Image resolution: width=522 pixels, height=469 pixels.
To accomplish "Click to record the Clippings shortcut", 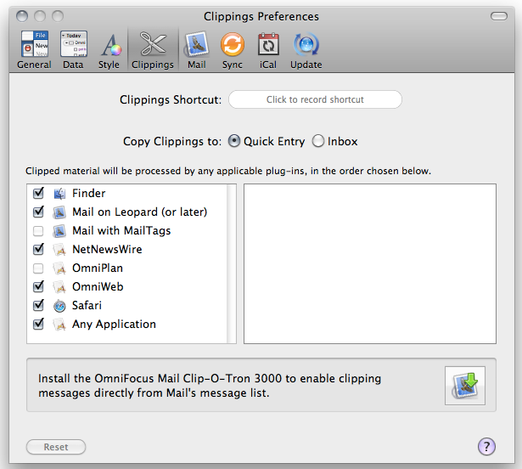I will pos(315,99).
